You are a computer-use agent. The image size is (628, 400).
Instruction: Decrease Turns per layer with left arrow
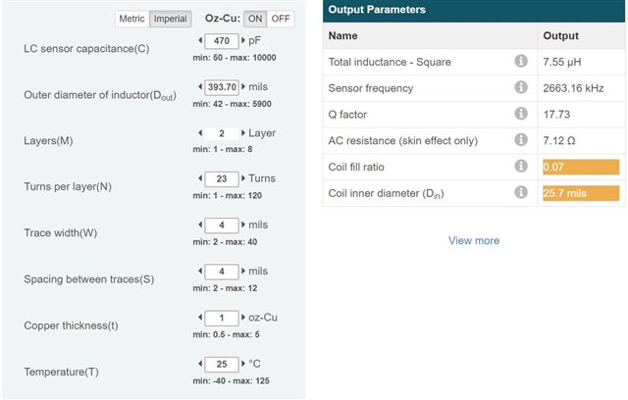(200, 178)
